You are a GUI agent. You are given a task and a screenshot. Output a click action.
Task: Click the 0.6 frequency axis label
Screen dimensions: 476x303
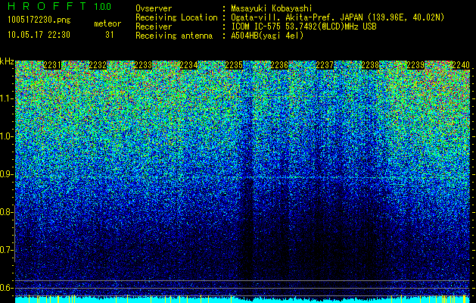pyautogui.click(x=6, y=288)
